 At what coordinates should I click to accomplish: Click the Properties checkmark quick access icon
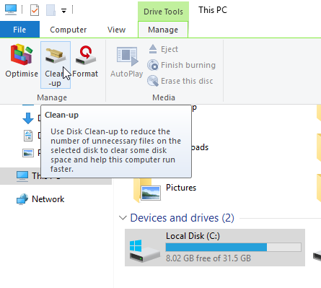35,10
